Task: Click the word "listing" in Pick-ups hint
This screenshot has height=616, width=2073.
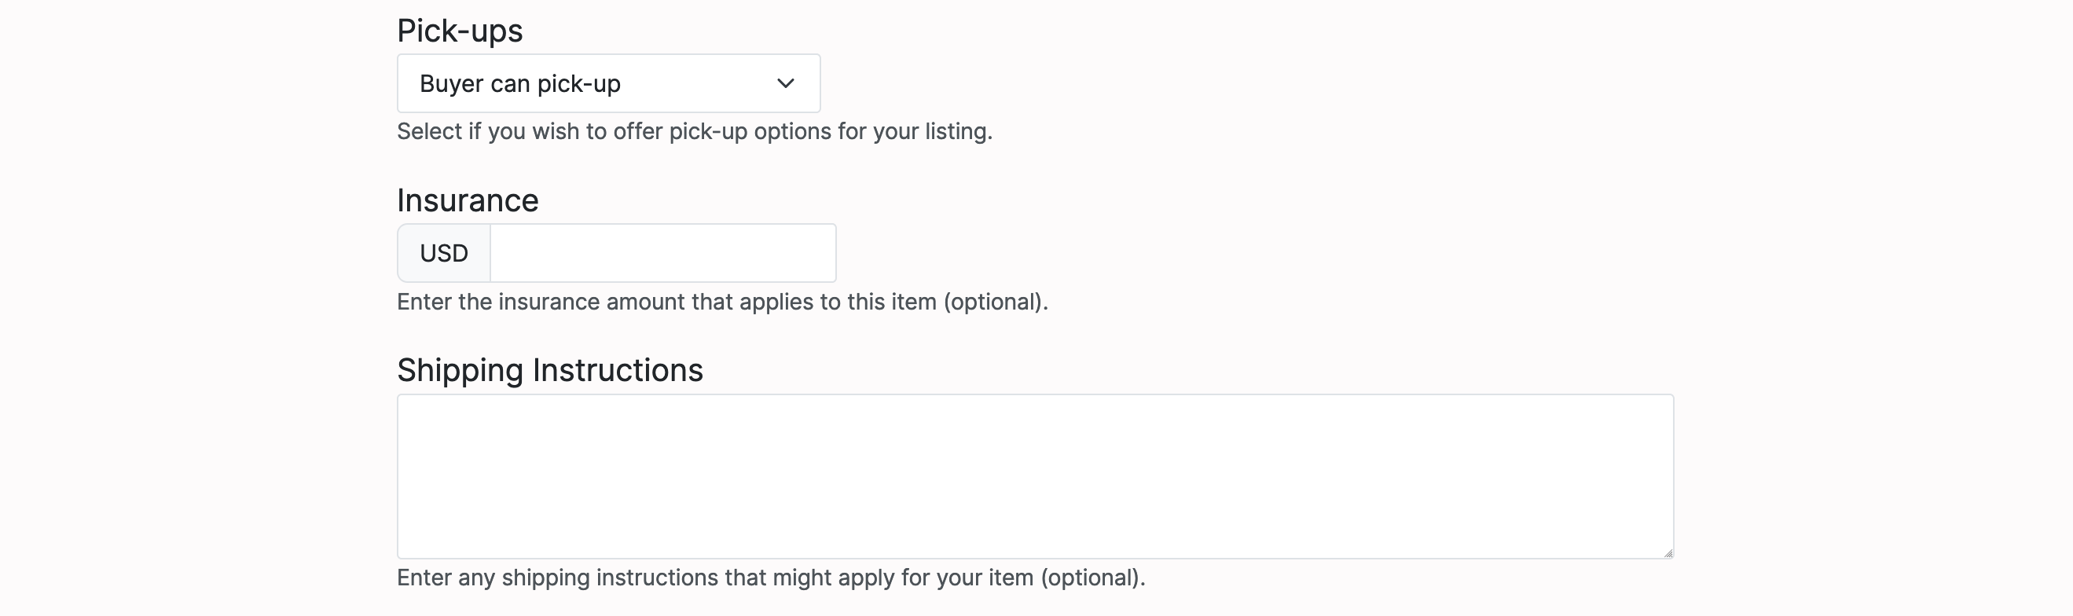Action: coord(956,131)
